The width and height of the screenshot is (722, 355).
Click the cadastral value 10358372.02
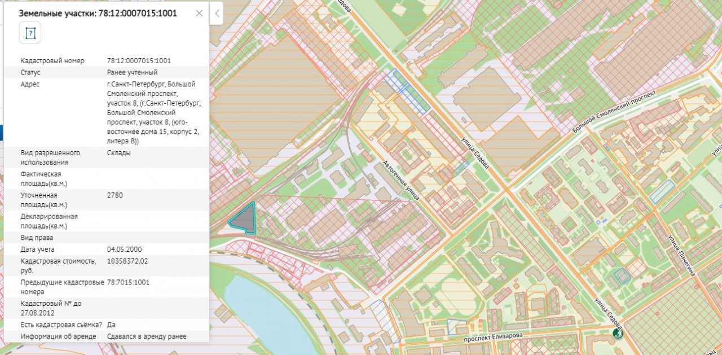click(x=127, y=261)
